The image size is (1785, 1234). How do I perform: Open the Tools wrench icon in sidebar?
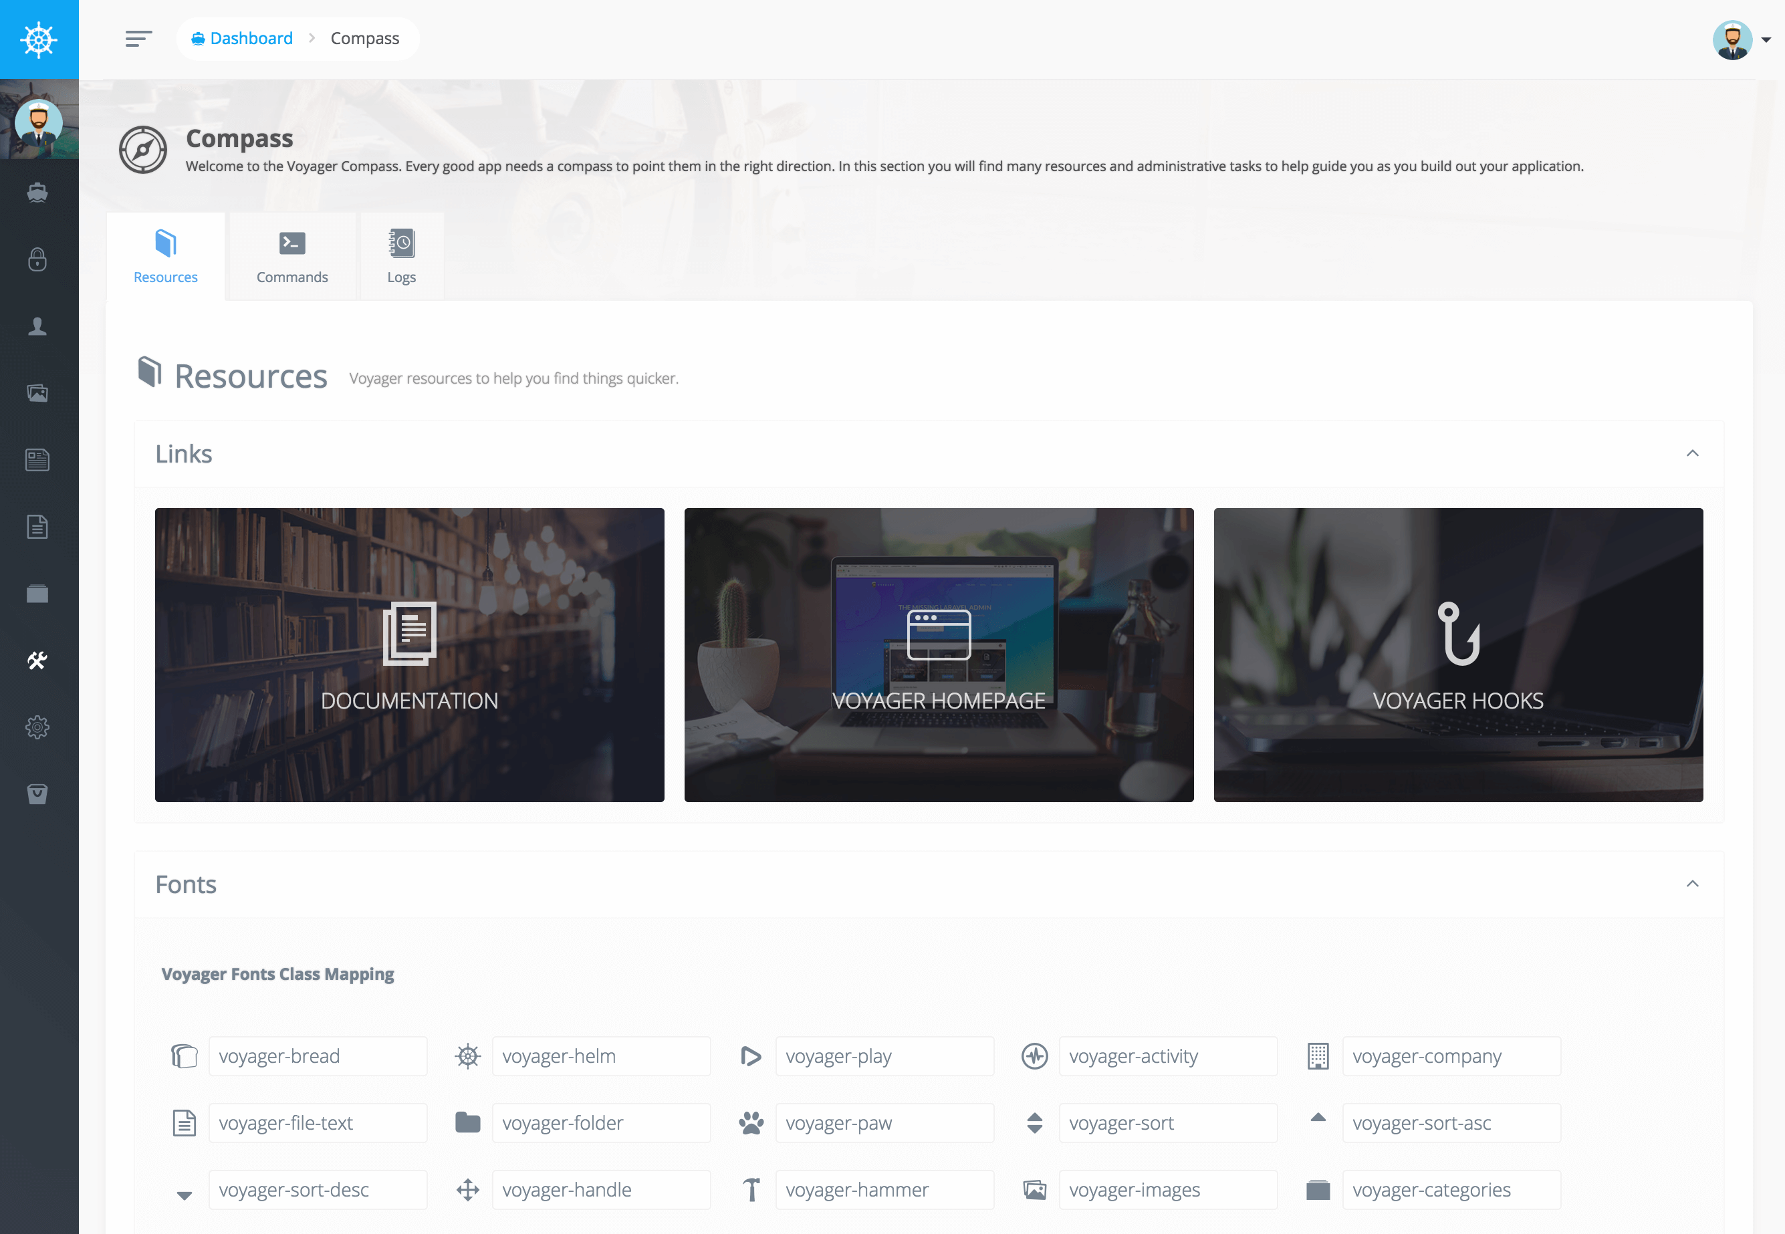(37, 660)
